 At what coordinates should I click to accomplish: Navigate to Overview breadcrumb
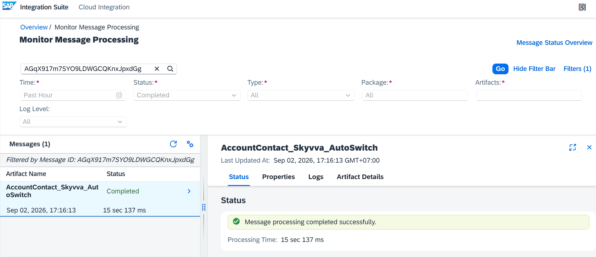click(34, 27)
